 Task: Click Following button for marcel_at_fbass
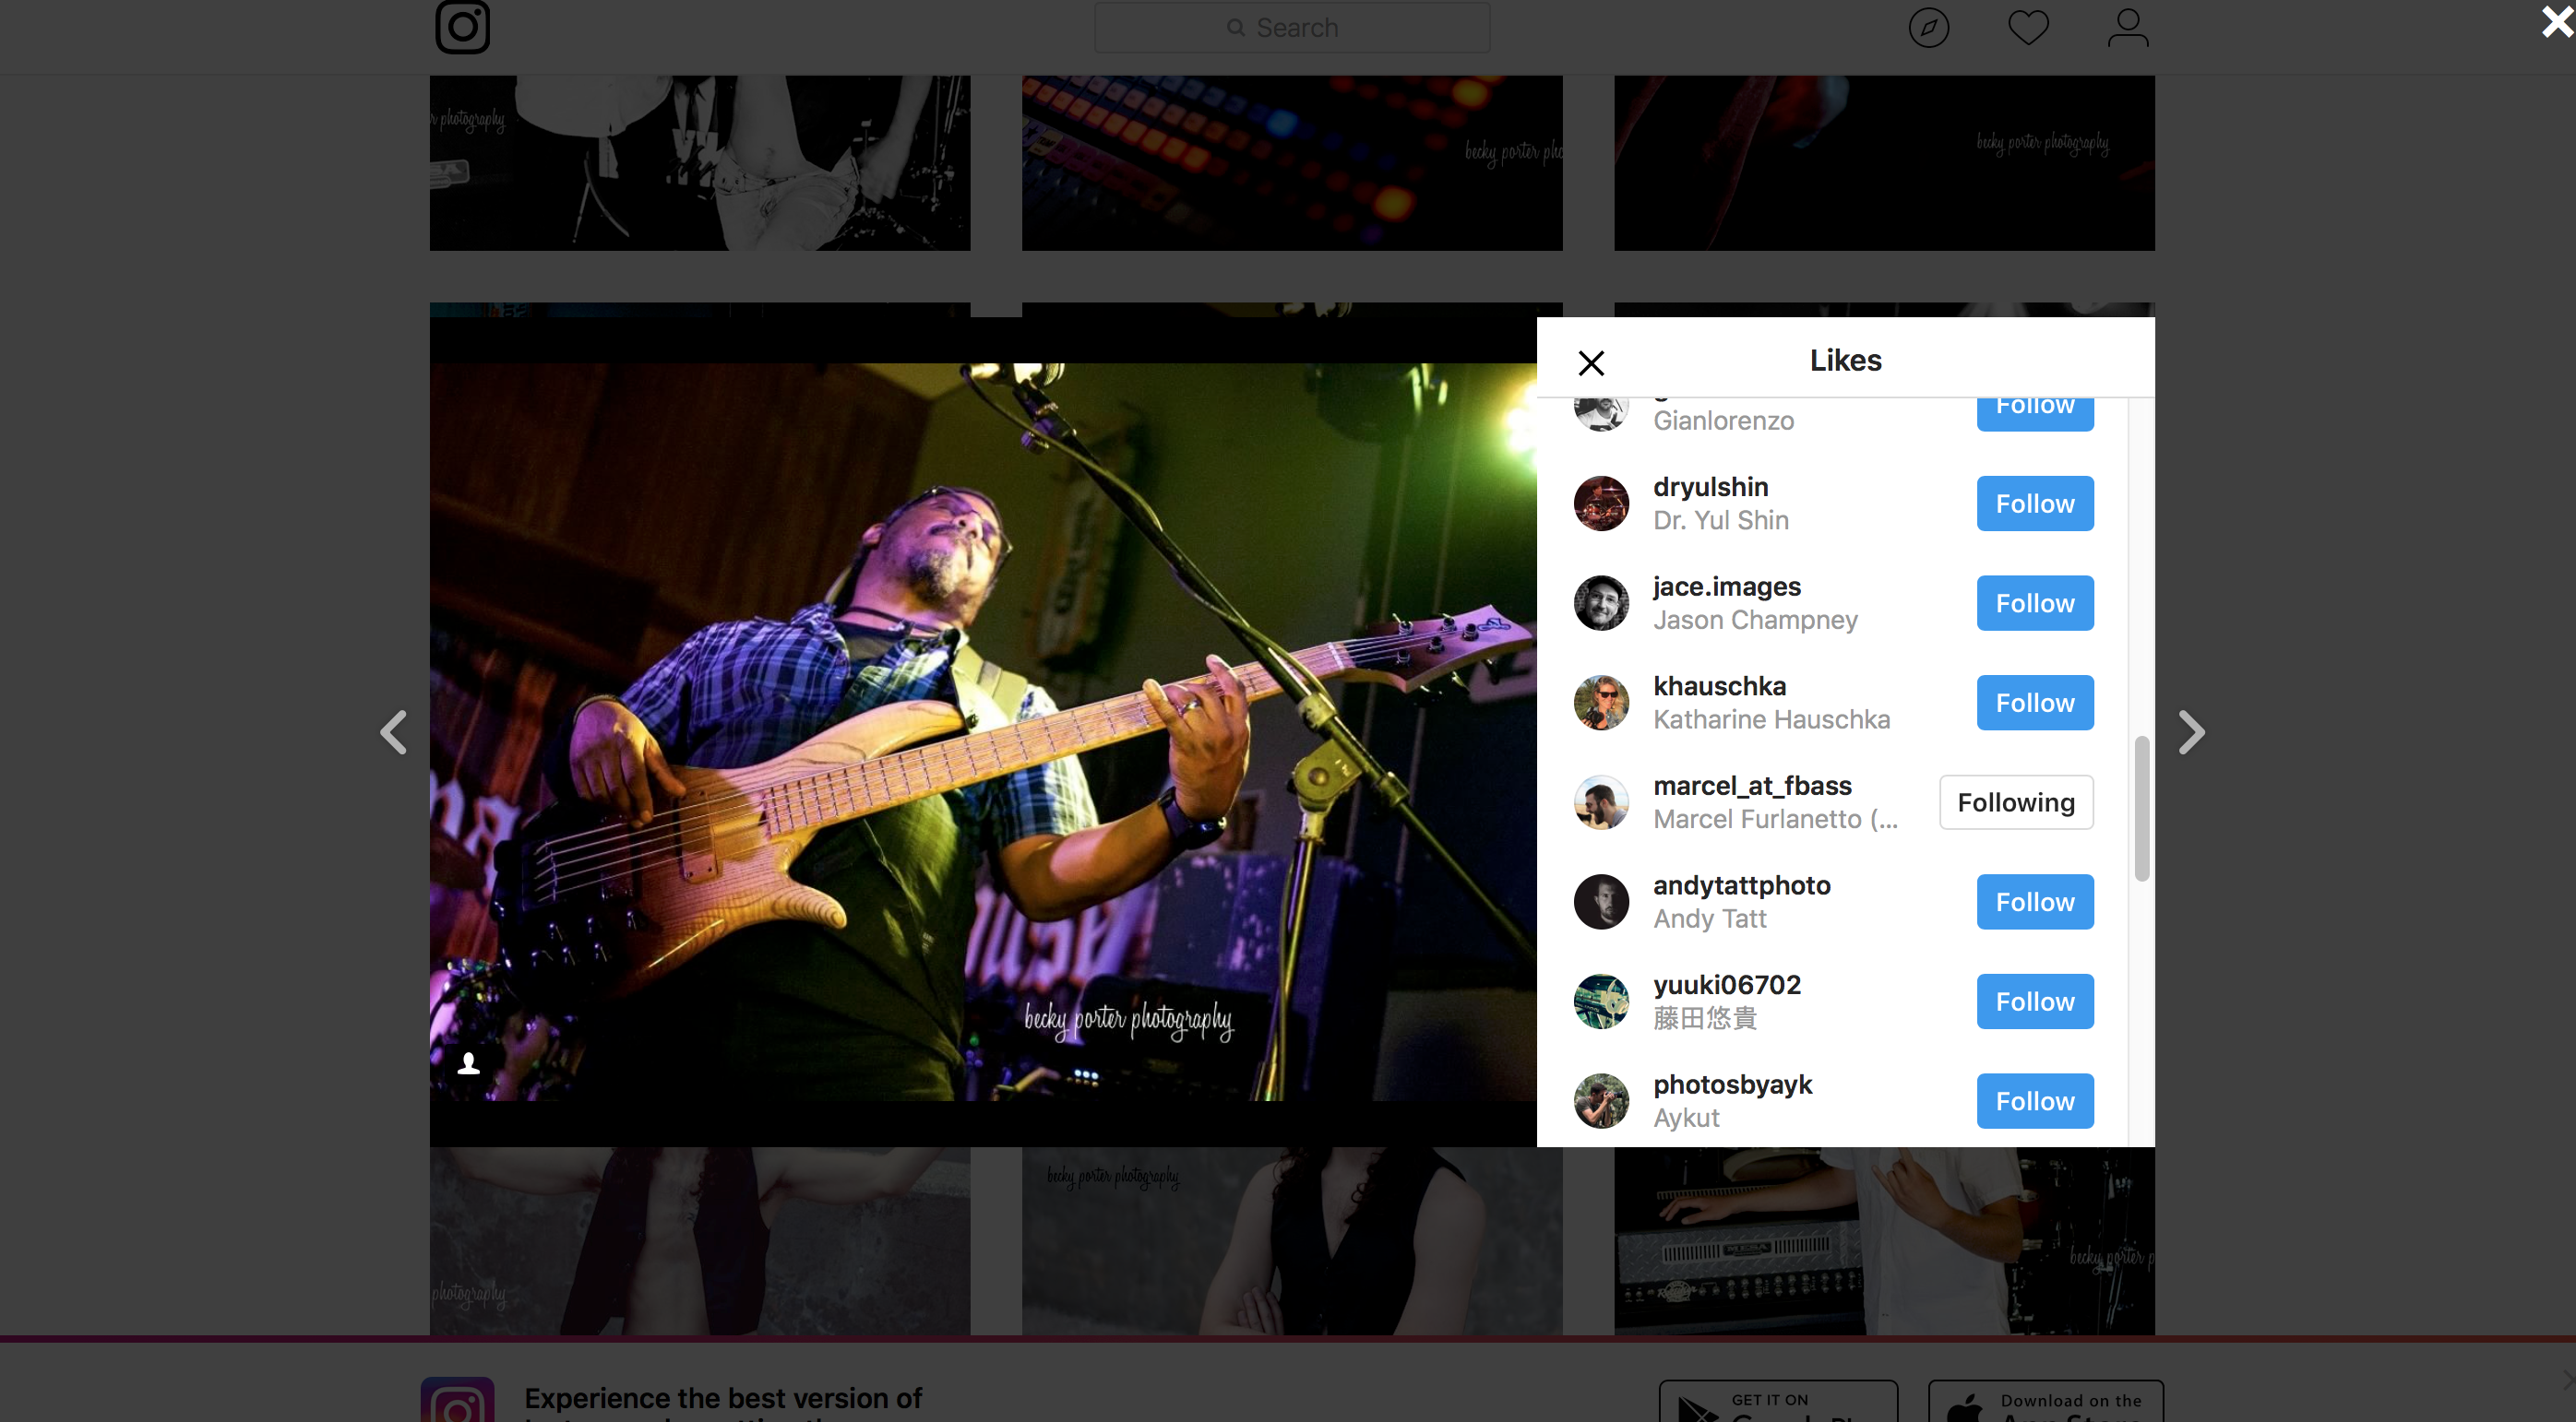[x=2016, y=802]
